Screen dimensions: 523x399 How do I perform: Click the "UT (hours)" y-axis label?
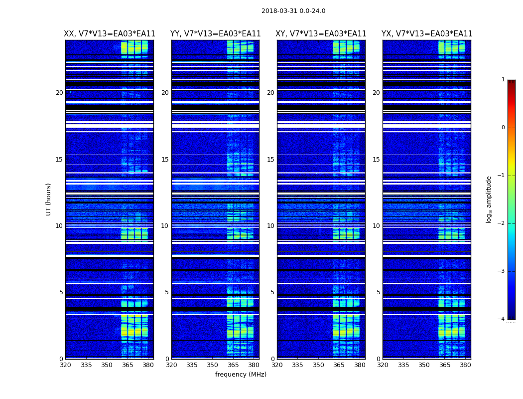click(48, 199)
